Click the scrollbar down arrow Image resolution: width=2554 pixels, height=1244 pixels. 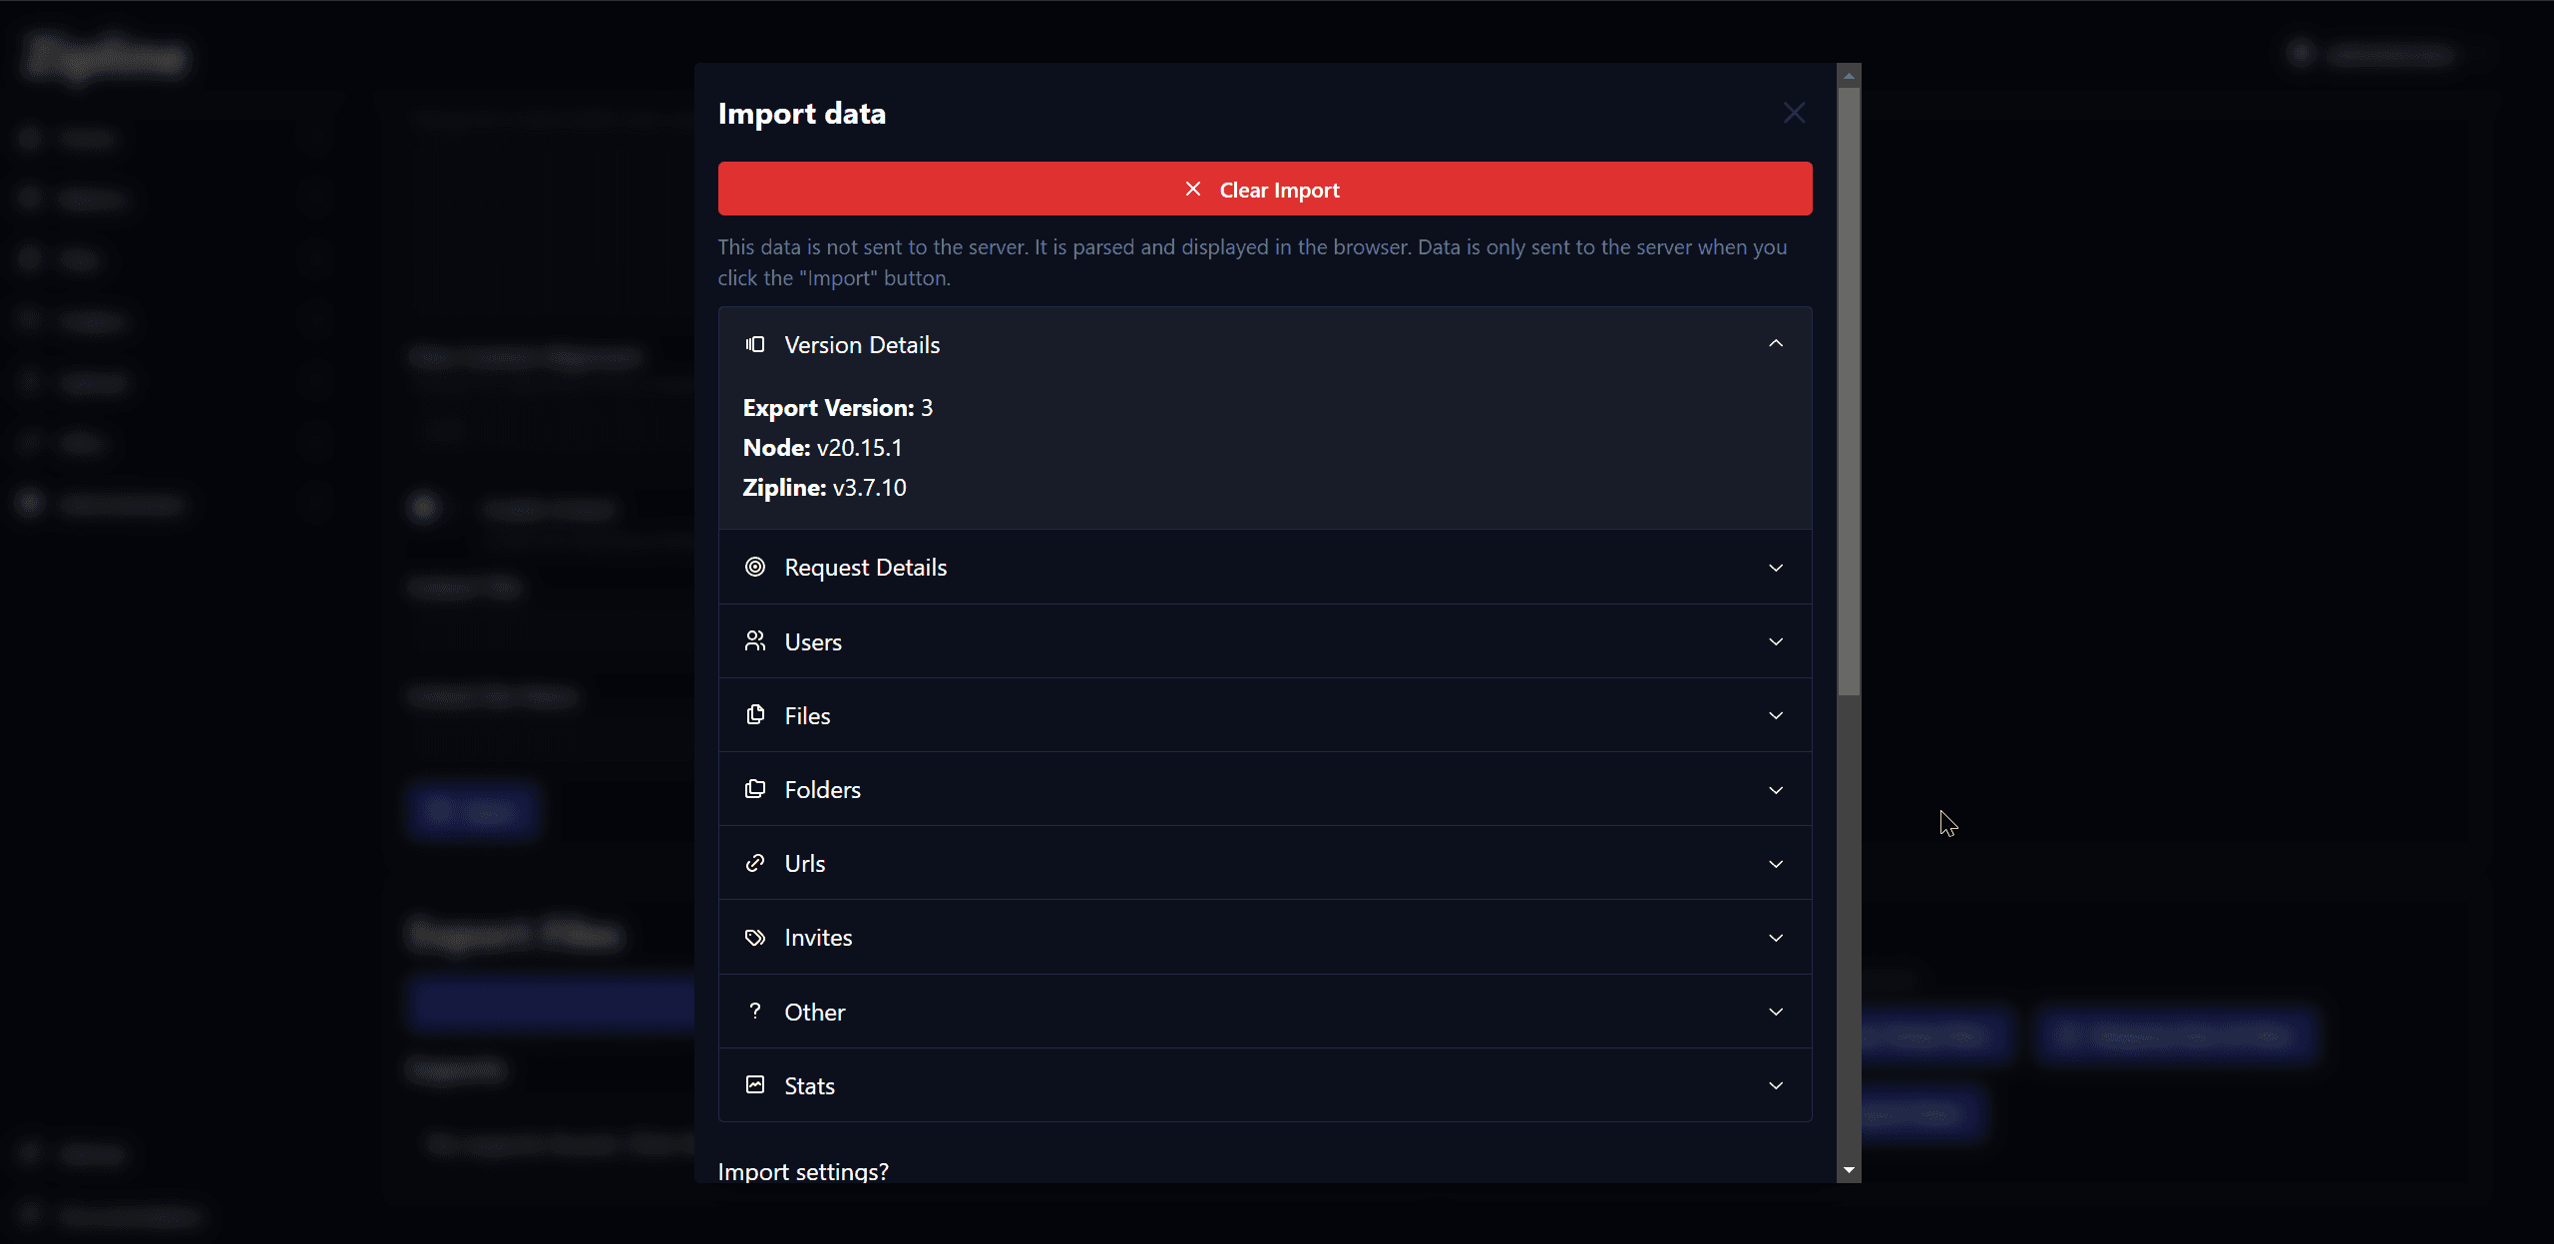pos(1849,1170)
